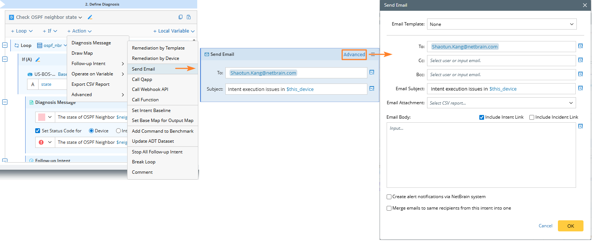Click the variable icon beside the dialog To field

tap(581, 46)
